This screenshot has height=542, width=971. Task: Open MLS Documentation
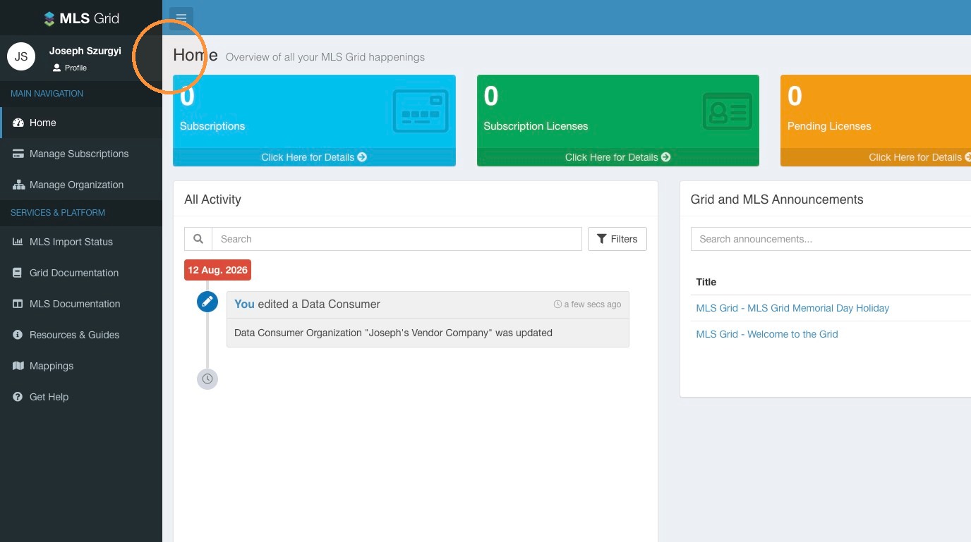[x=81, y=304]
